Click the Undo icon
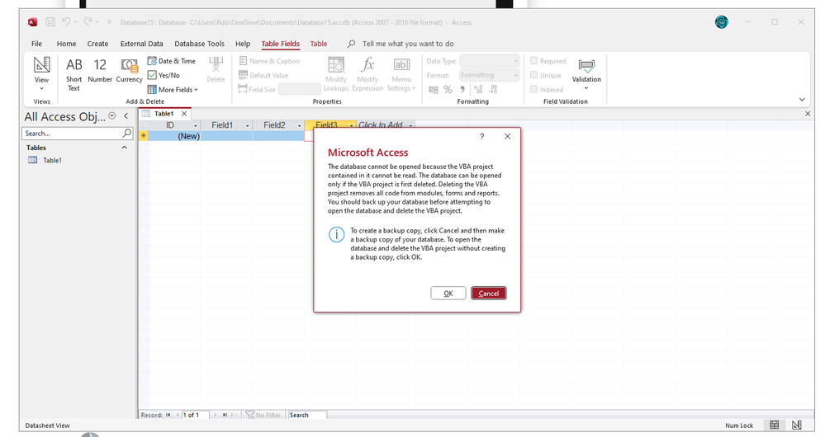This screenshot has height=437, width=825. tap(66, 21)
